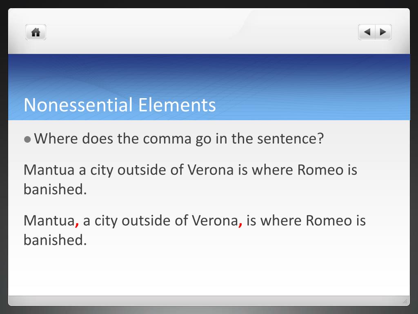Click the gray bullet point marker
The width and height of the screenshot is (418, 314).
coord(27,139)
